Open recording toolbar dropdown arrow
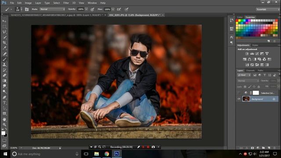Screen dimensions: 281x158 coord(91,147)
